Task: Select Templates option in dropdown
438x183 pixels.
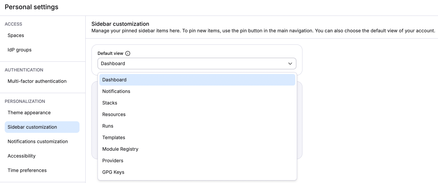Action: (x=197, y=138)
